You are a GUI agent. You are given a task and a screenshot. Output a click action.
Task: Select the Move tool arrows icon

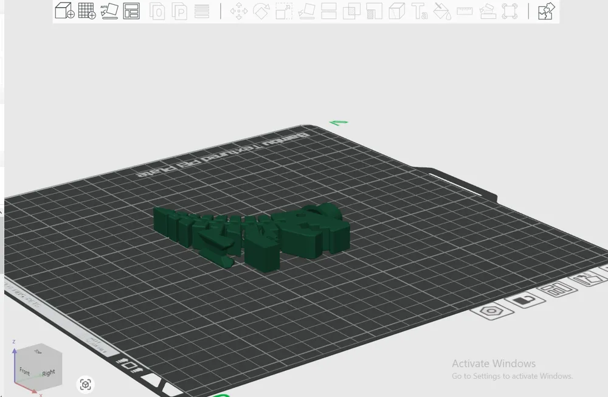239,12
